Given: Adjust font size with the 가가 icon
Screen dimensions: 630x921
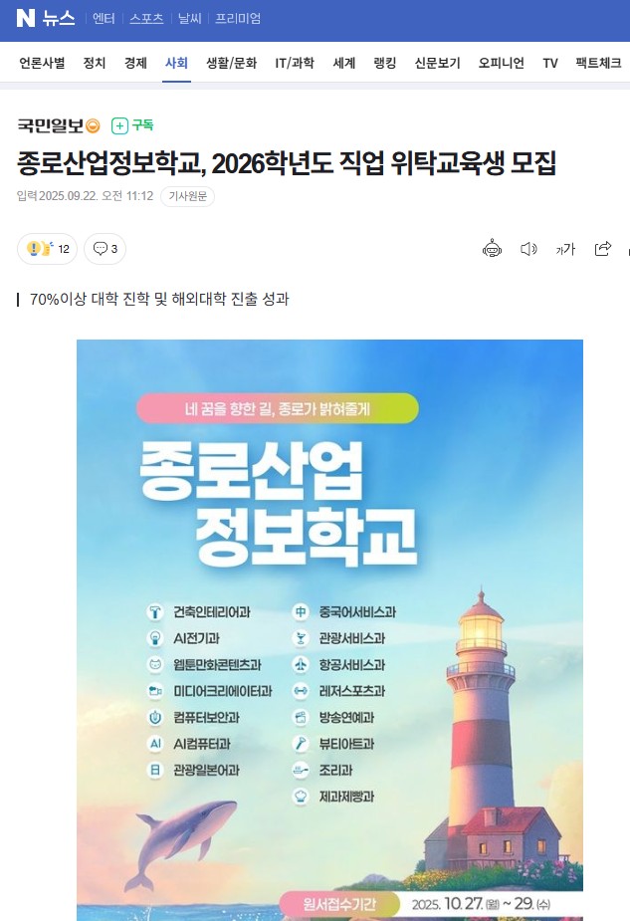Looking at the screenshot, I should coord(565,249).
